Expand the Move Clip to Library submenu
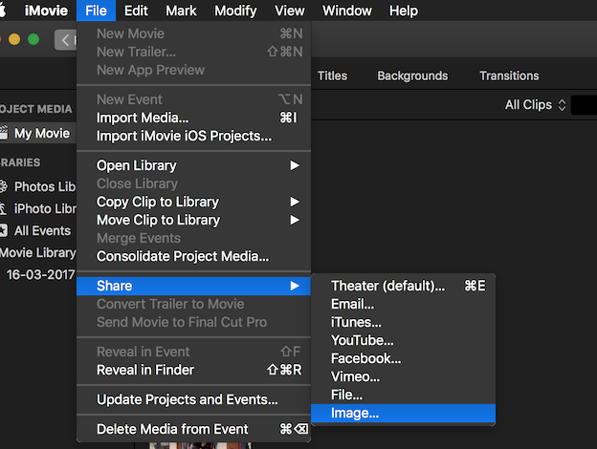This screenshot has height=449, width=597. (193, 220)
